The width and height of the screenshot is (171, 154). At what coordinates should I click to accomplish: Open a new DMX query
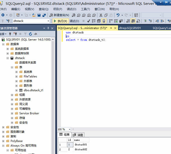coord(84,15)
